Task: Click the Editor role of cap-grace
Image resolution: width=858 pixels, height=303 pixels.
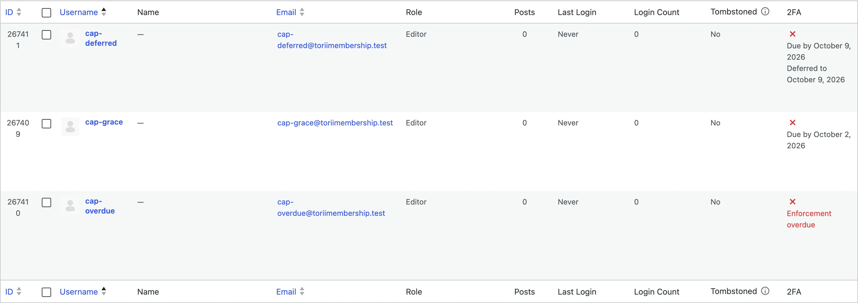Action: 416,123
